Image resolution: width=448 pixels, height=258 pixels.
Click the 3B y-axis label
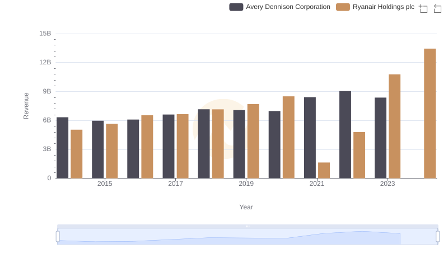click(47, 149)
